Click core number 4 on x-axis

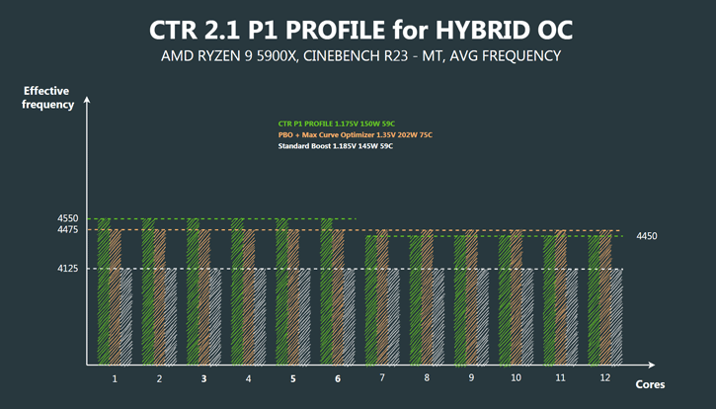coord(249,378)
